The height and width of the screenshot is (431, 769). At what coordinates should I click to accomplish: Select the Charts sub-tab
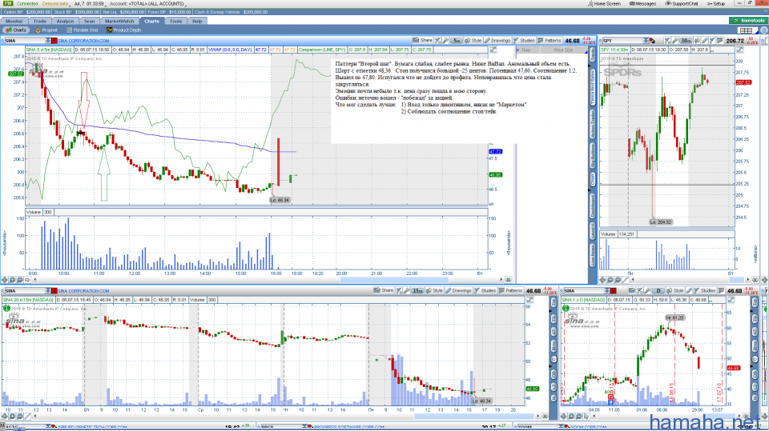(x=16, y=30)
